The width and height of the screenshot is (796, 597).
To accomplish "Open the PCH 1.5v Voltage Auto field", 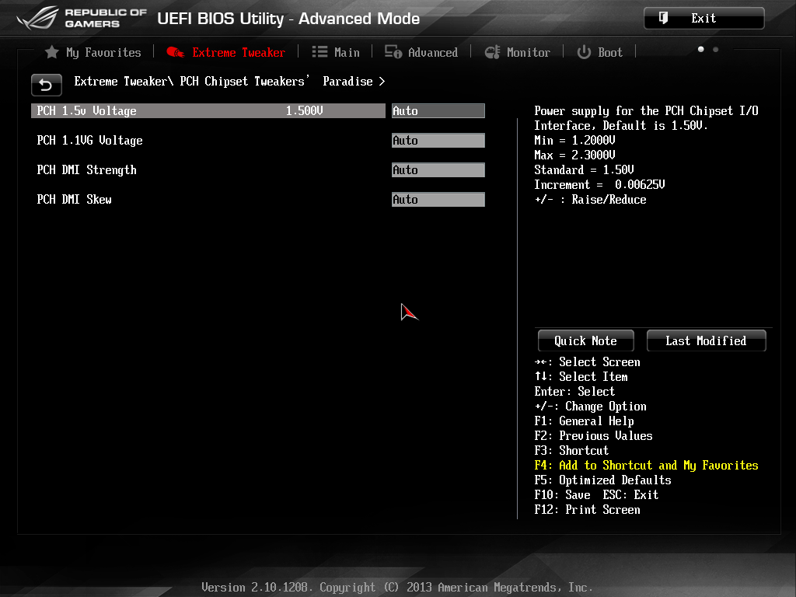I will 438,110.
